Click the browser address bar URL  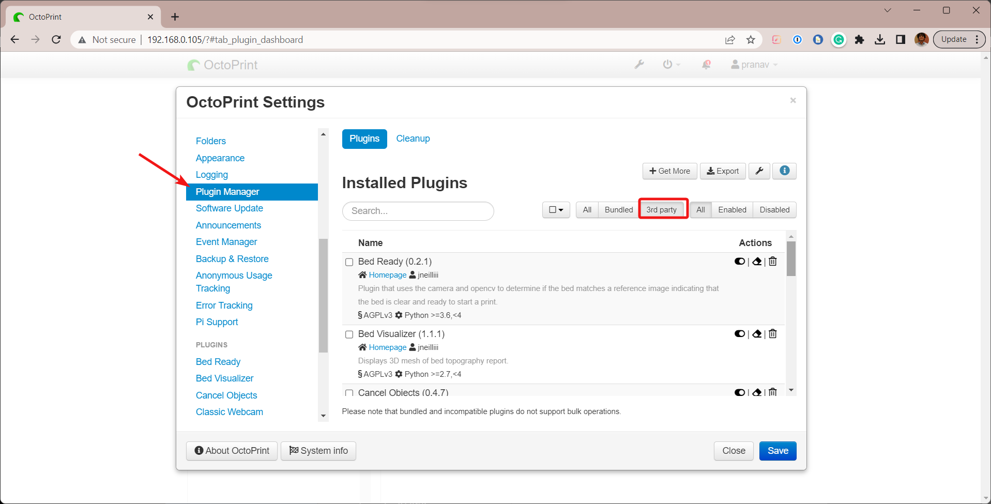click(225, 40)
